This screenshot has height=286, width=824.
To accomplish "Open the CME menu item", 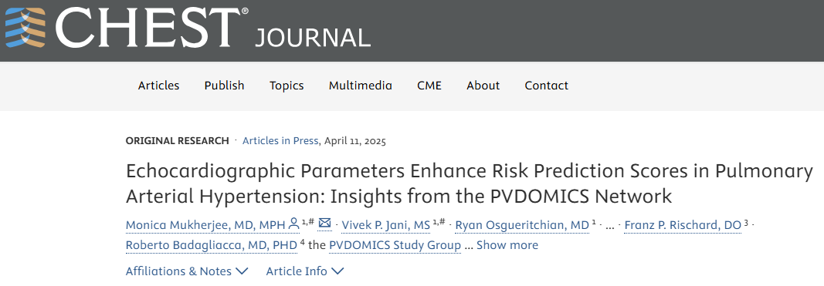I will point(429,86).
